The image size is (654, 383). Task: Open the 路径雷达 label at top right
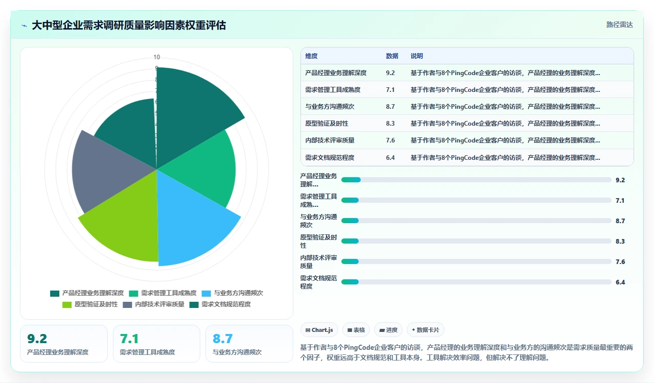coord(619,25)
